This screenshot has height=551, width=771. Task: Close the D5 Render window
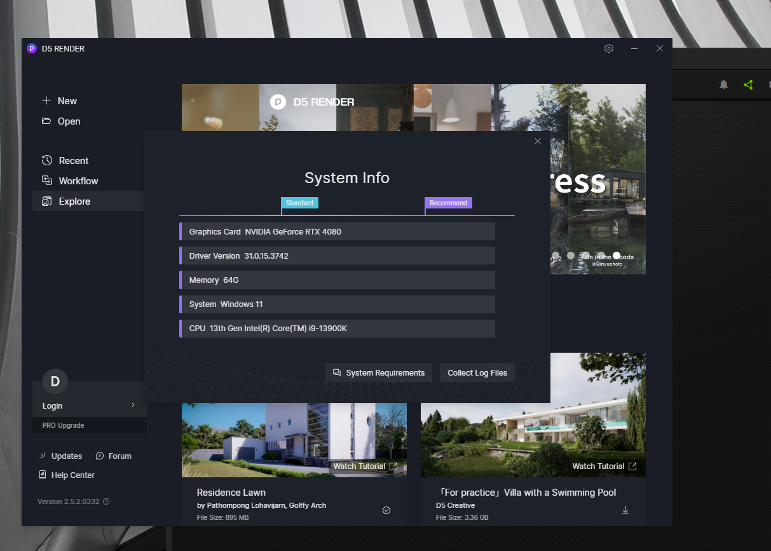[x=660, y=48]
